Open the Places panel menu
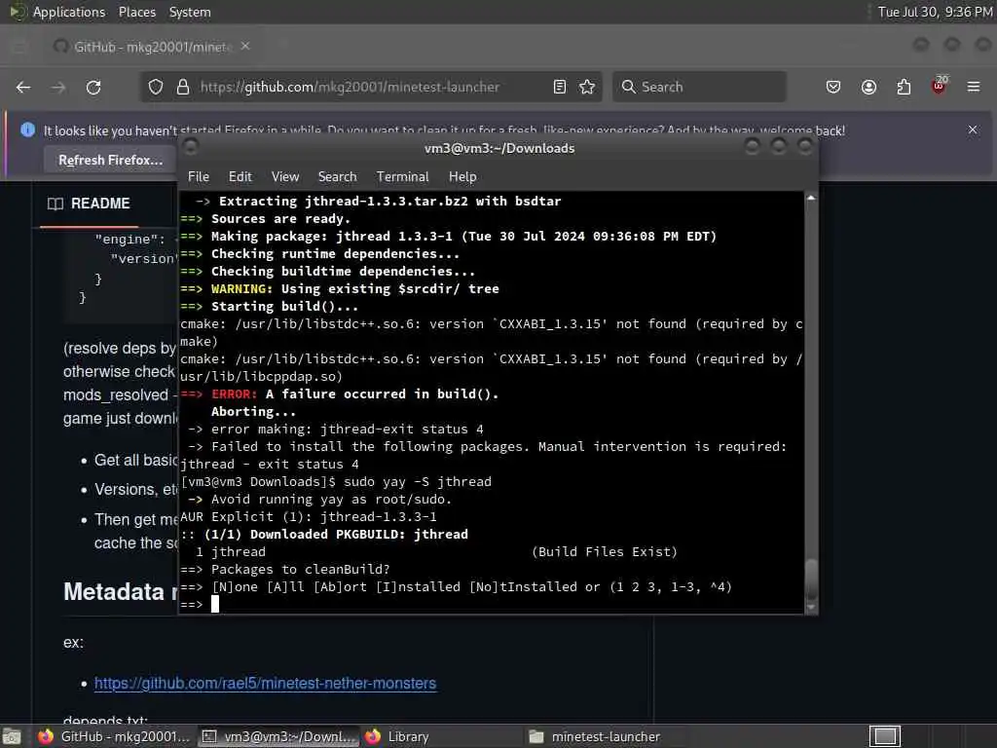This screenshot has width=997, height=748. (x=137, y=12)
